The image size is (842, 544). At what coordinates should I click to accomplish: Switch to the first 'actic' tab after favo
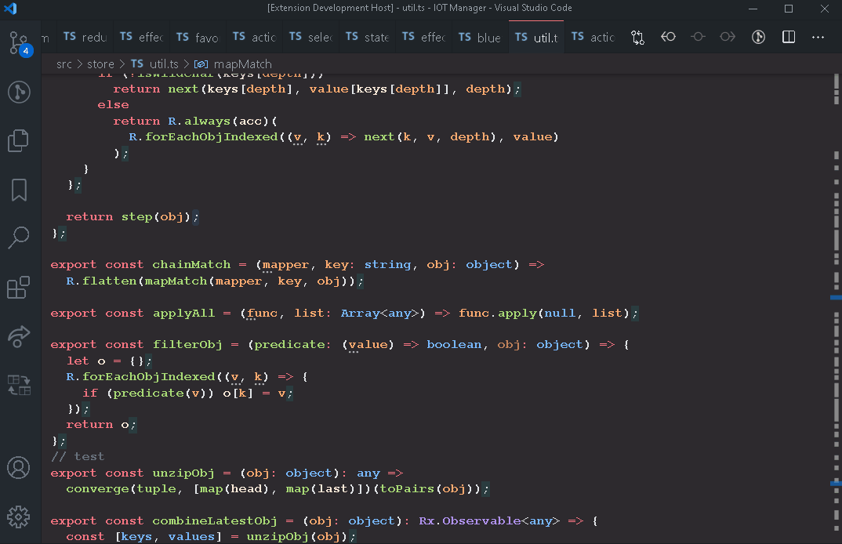[x=254, y=37]
